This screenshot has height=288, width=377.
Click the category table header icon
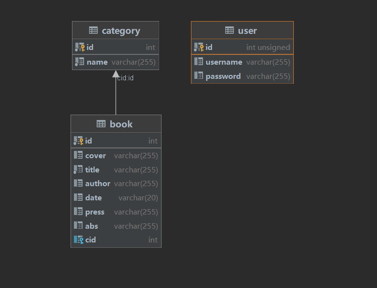tap(94, 30)
